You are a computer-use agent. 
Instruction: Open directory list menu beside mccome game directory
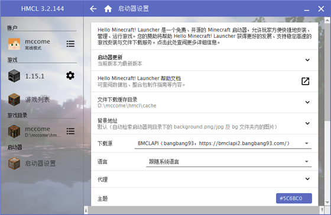[70, 131]
